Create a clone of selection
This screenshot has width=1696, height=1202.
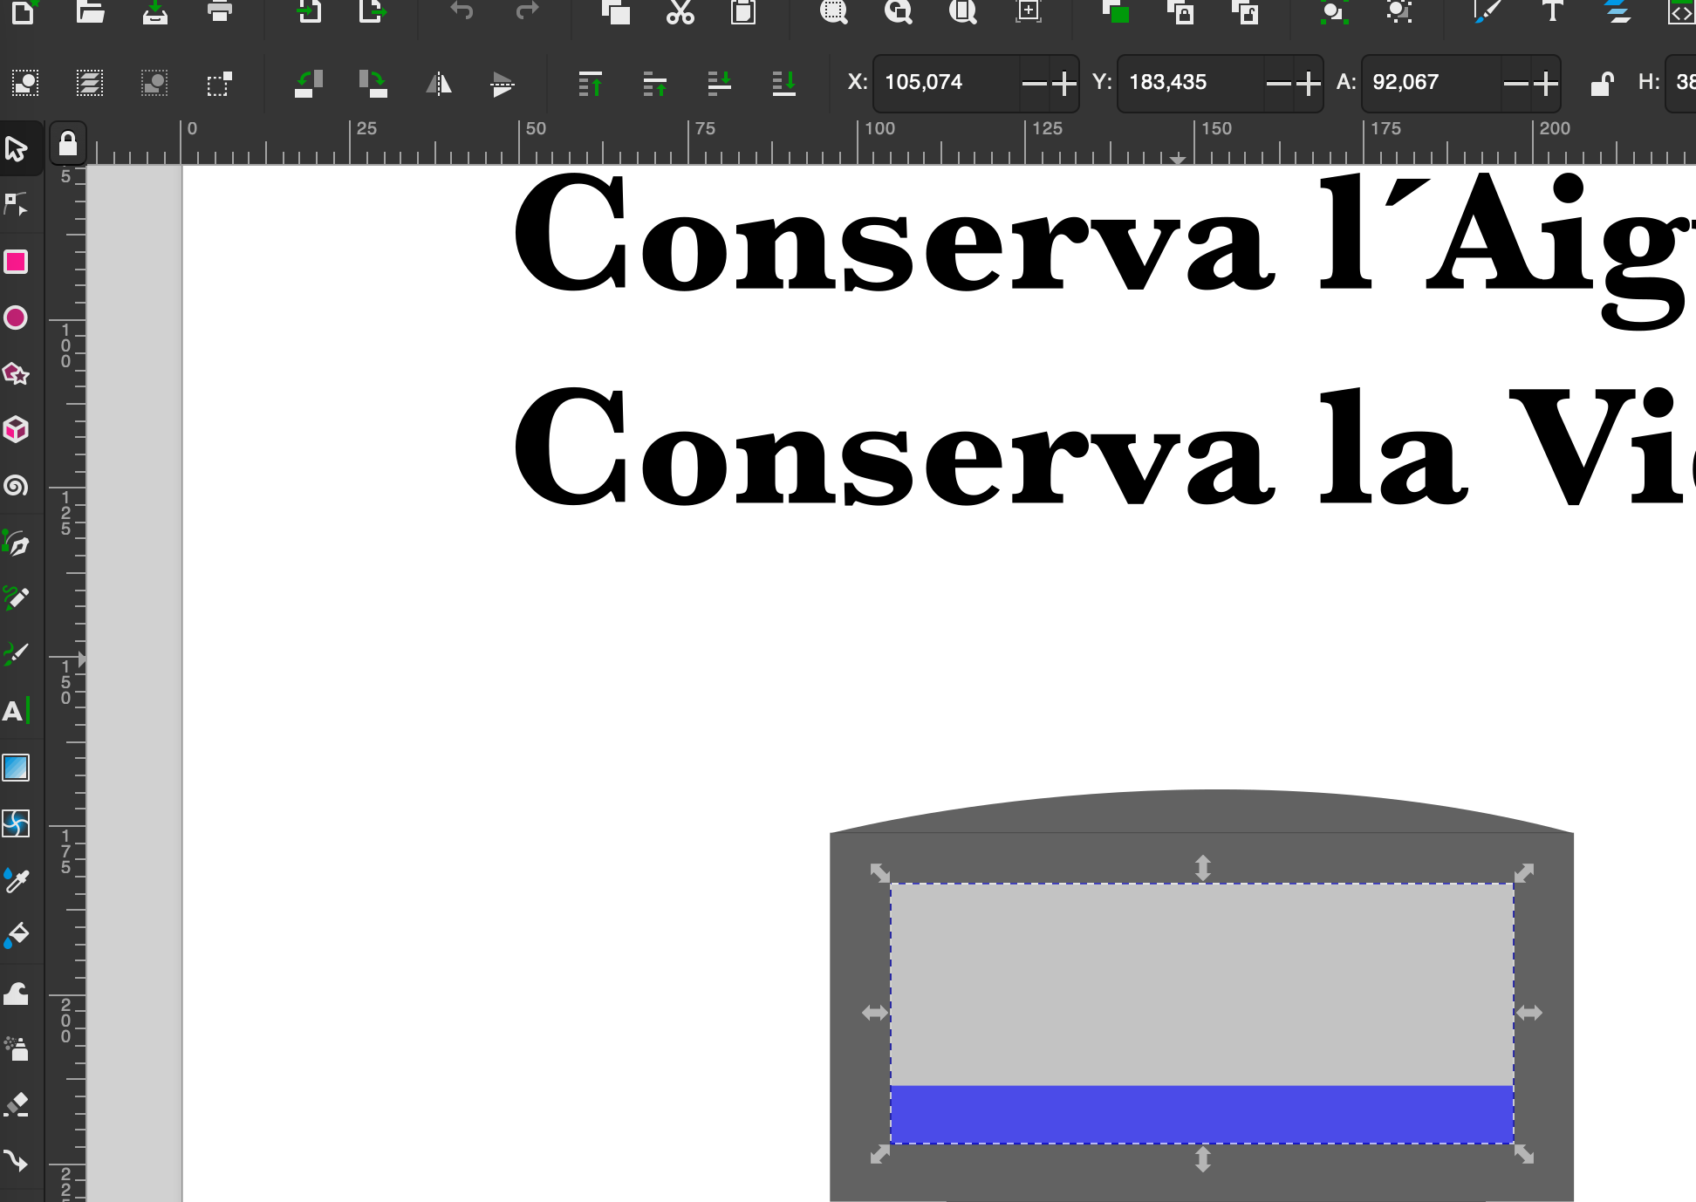[x=1181, y=11]
